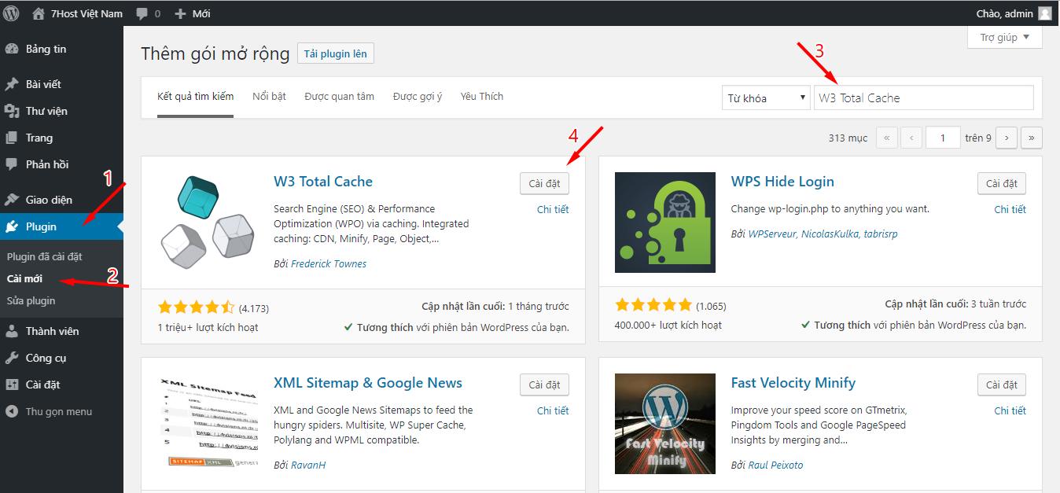Open author WPServeur link

click(x=772, y=234)
